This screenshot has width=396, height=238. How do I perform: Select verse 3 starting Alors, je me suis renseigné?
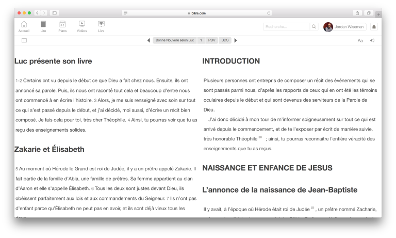[106, 110]
